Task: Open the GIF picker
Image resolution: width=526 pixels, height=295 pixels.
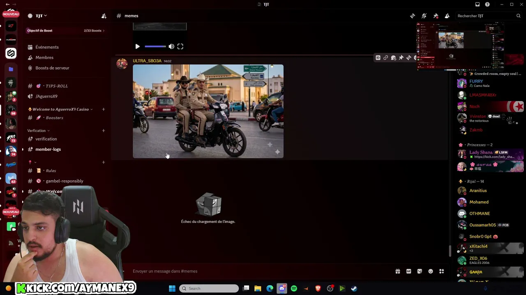Action: pyautogui.click(x=409, y=271)
